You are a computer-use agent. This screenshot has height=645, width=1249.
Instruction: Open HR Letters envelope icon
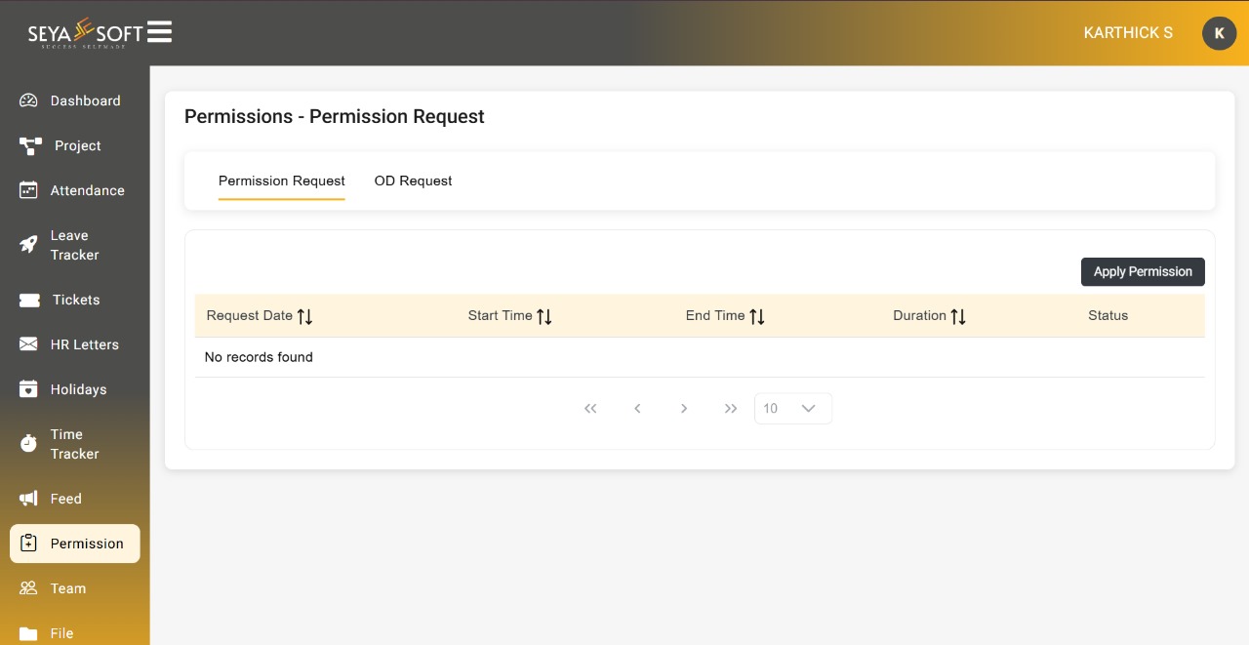tap(28, 344)
